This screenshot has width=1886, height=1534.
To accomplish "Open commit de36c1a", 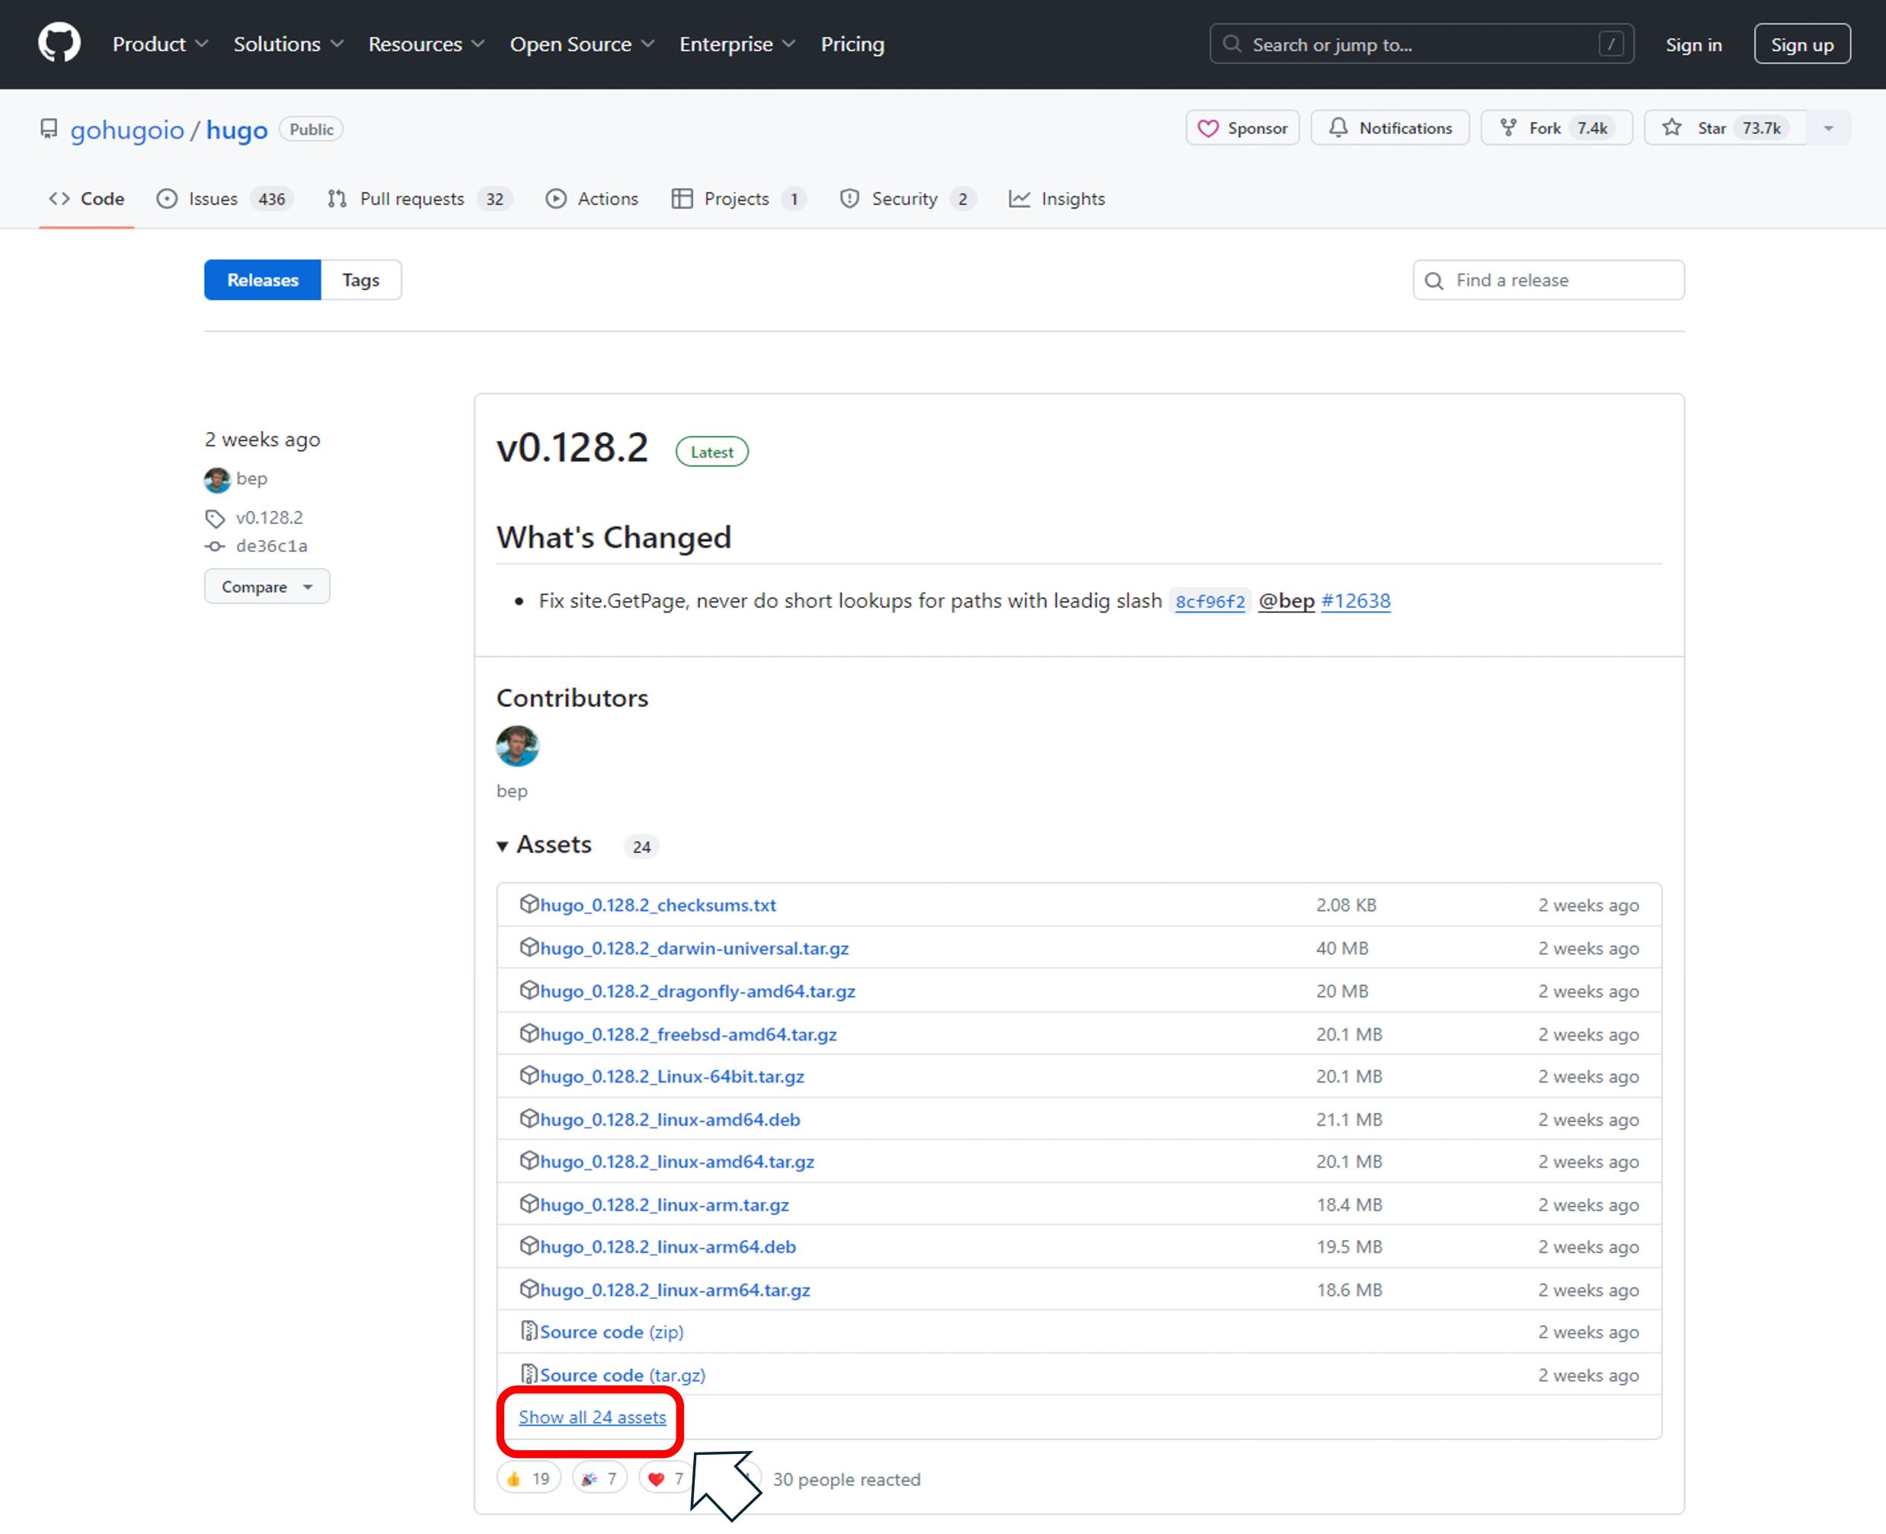I will coord(271,546).
